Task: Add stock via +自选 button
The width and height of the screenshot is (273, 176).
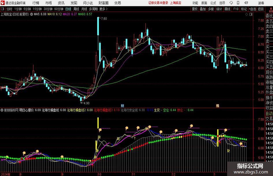Action: tap(252, 9)
